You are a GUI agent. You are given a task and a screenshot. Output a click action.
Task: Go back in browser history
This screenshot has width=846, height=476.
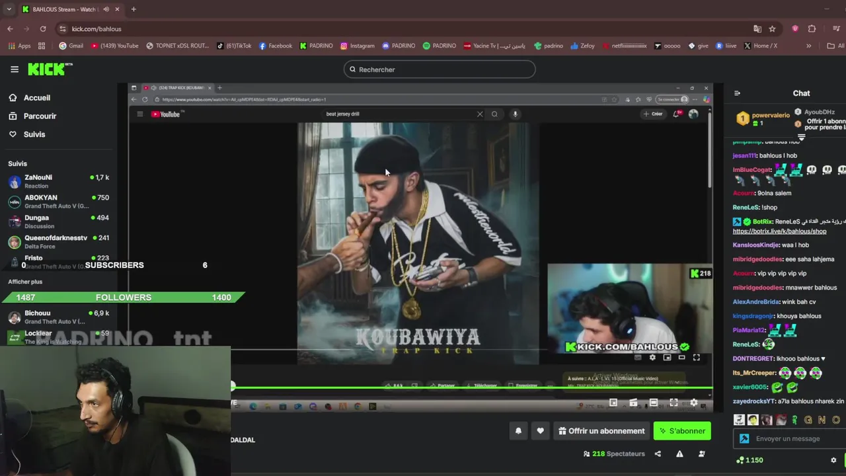coord(10,29)
